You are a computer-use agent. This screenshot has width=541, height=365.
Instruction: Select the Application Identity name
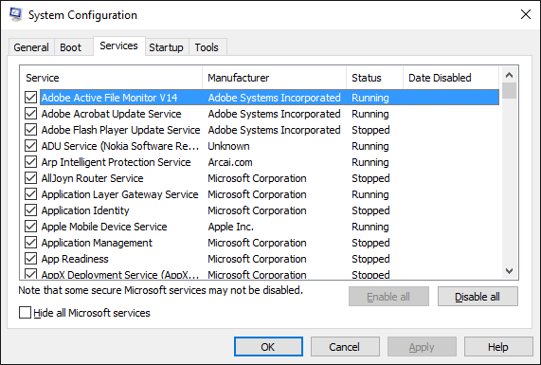click(85, 210)
